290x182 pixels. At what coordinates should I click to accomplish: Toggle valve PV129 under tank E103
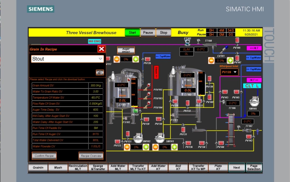pos(175,101)
